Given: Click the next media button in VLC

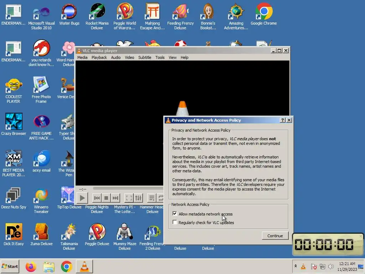Looking at the screenshot, I should 115,198.
